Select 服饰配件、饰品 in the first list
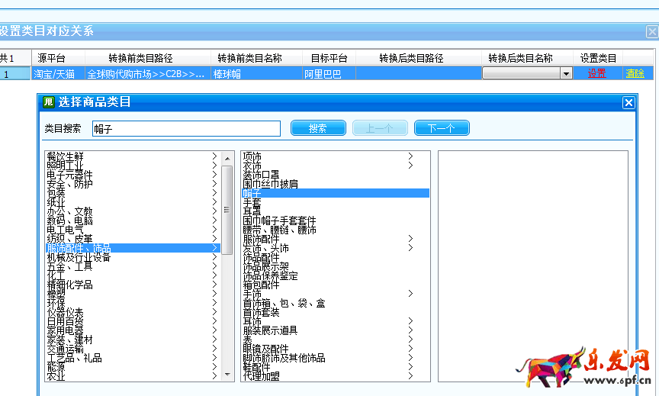Viewport: 659px width, 396px height. pos(79,248)
